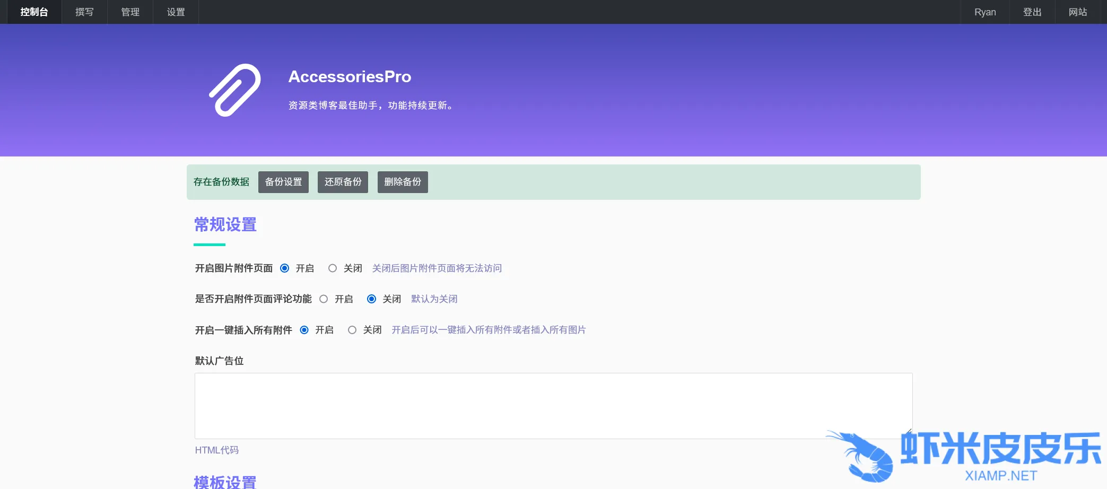Open the 设置 menu
1107x489 pixels.
click(176, 12)
